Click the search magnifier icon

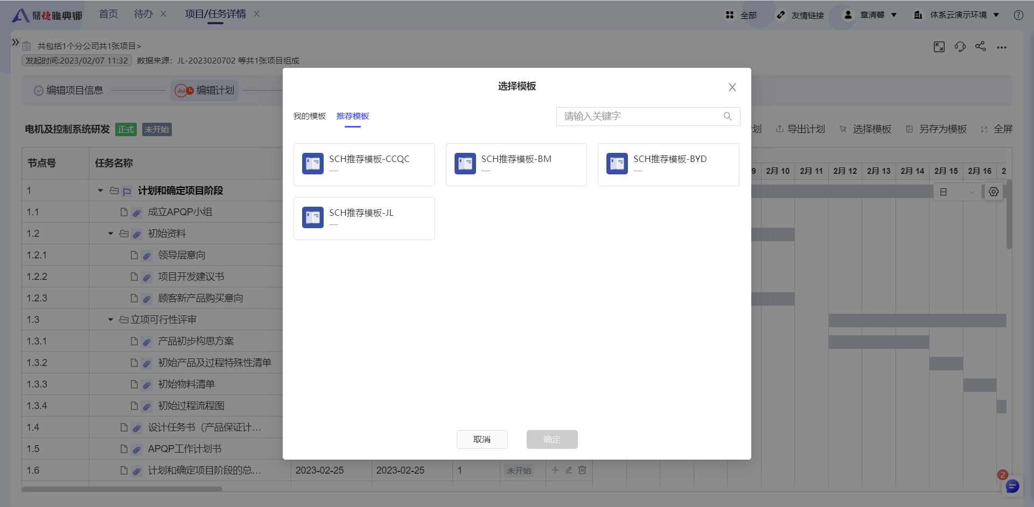pos(728,116)
